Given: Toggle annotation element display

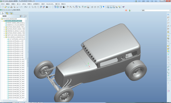Looking at the screenshot, I should click(119, 7).
